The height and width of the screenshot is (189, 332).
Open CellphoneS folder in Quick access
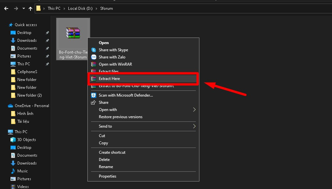(x=27, y=72)
